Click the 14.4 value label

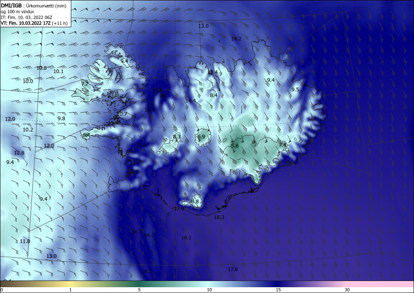190,101
